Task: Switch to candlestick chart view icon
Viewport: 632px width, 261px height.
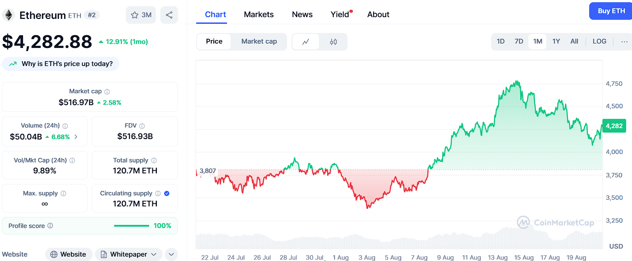Action: click(x=333, y=42)
